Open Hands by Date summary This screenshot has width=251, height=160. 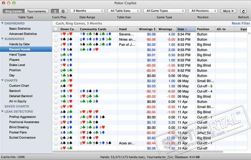pos(19,44)
